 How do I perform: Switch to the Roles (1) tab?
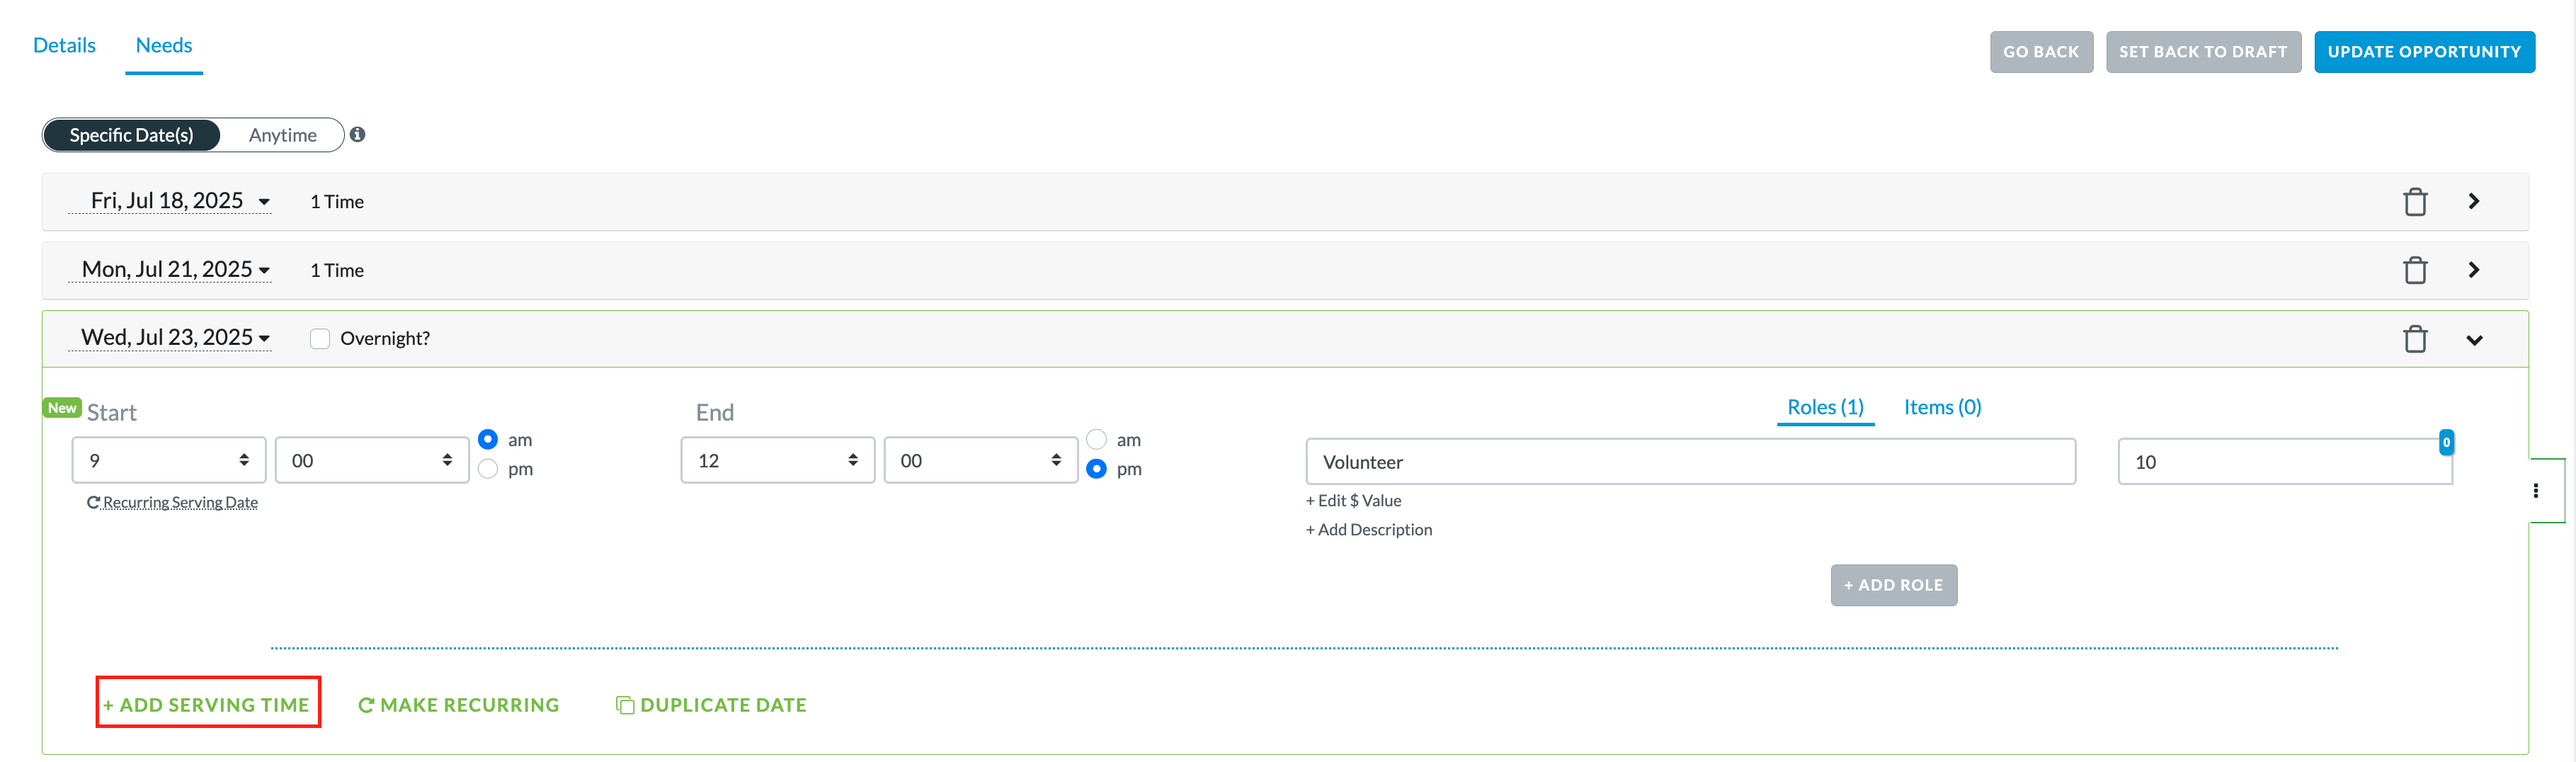tap(1825, 407)
